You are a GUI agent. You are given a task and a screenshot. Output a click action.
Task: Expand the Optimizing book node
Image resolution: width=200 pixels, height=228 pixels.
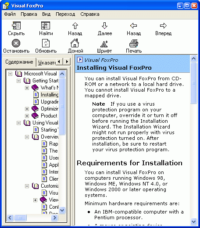[27, 109]
